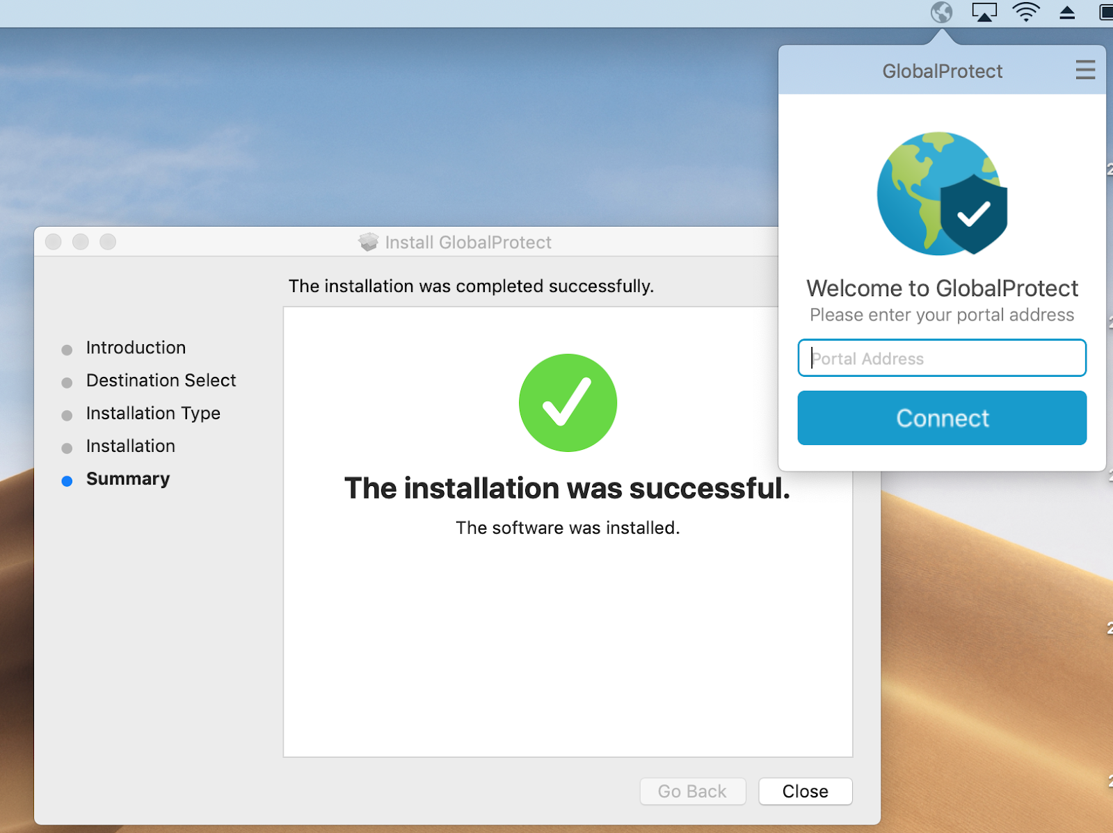The image size is (1113, 833).
Task: Click the 'Welcome to GlobalProtect' heading
Action: [942, 288]
